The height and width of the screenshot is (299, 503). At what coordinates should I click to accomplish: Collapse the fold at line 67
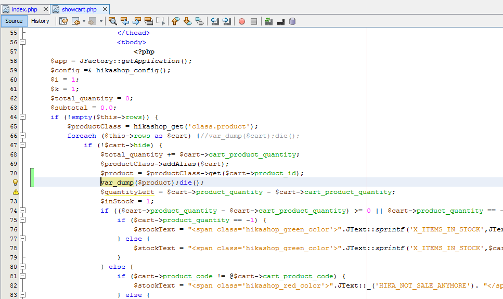23,145
